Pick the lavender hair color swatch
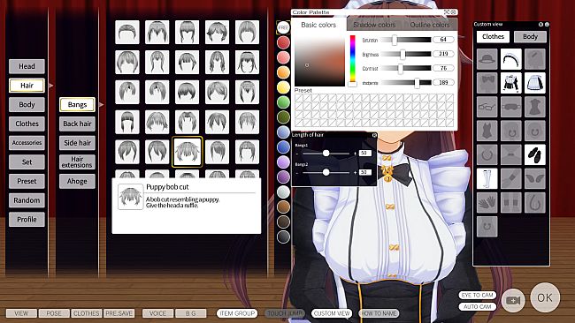 [283, 161]
